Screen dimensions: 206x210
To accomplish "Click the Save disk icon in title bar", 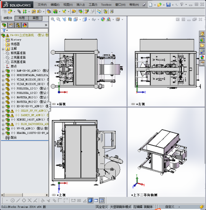I will (168, 5).
